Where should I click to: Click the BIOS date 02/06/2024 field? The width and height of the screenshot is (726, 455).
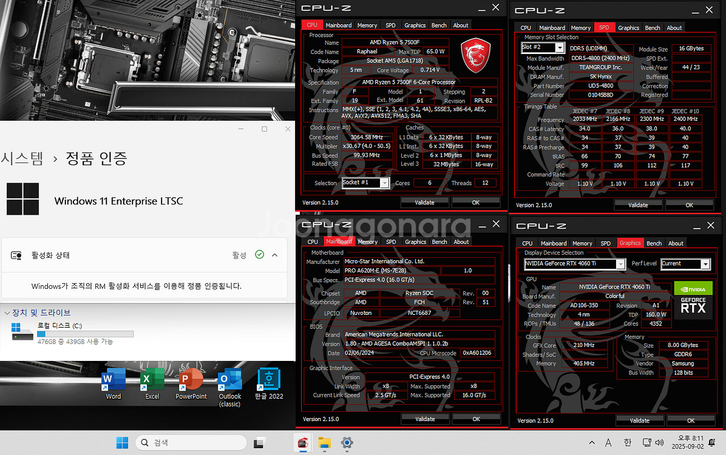tap(379, 352)
